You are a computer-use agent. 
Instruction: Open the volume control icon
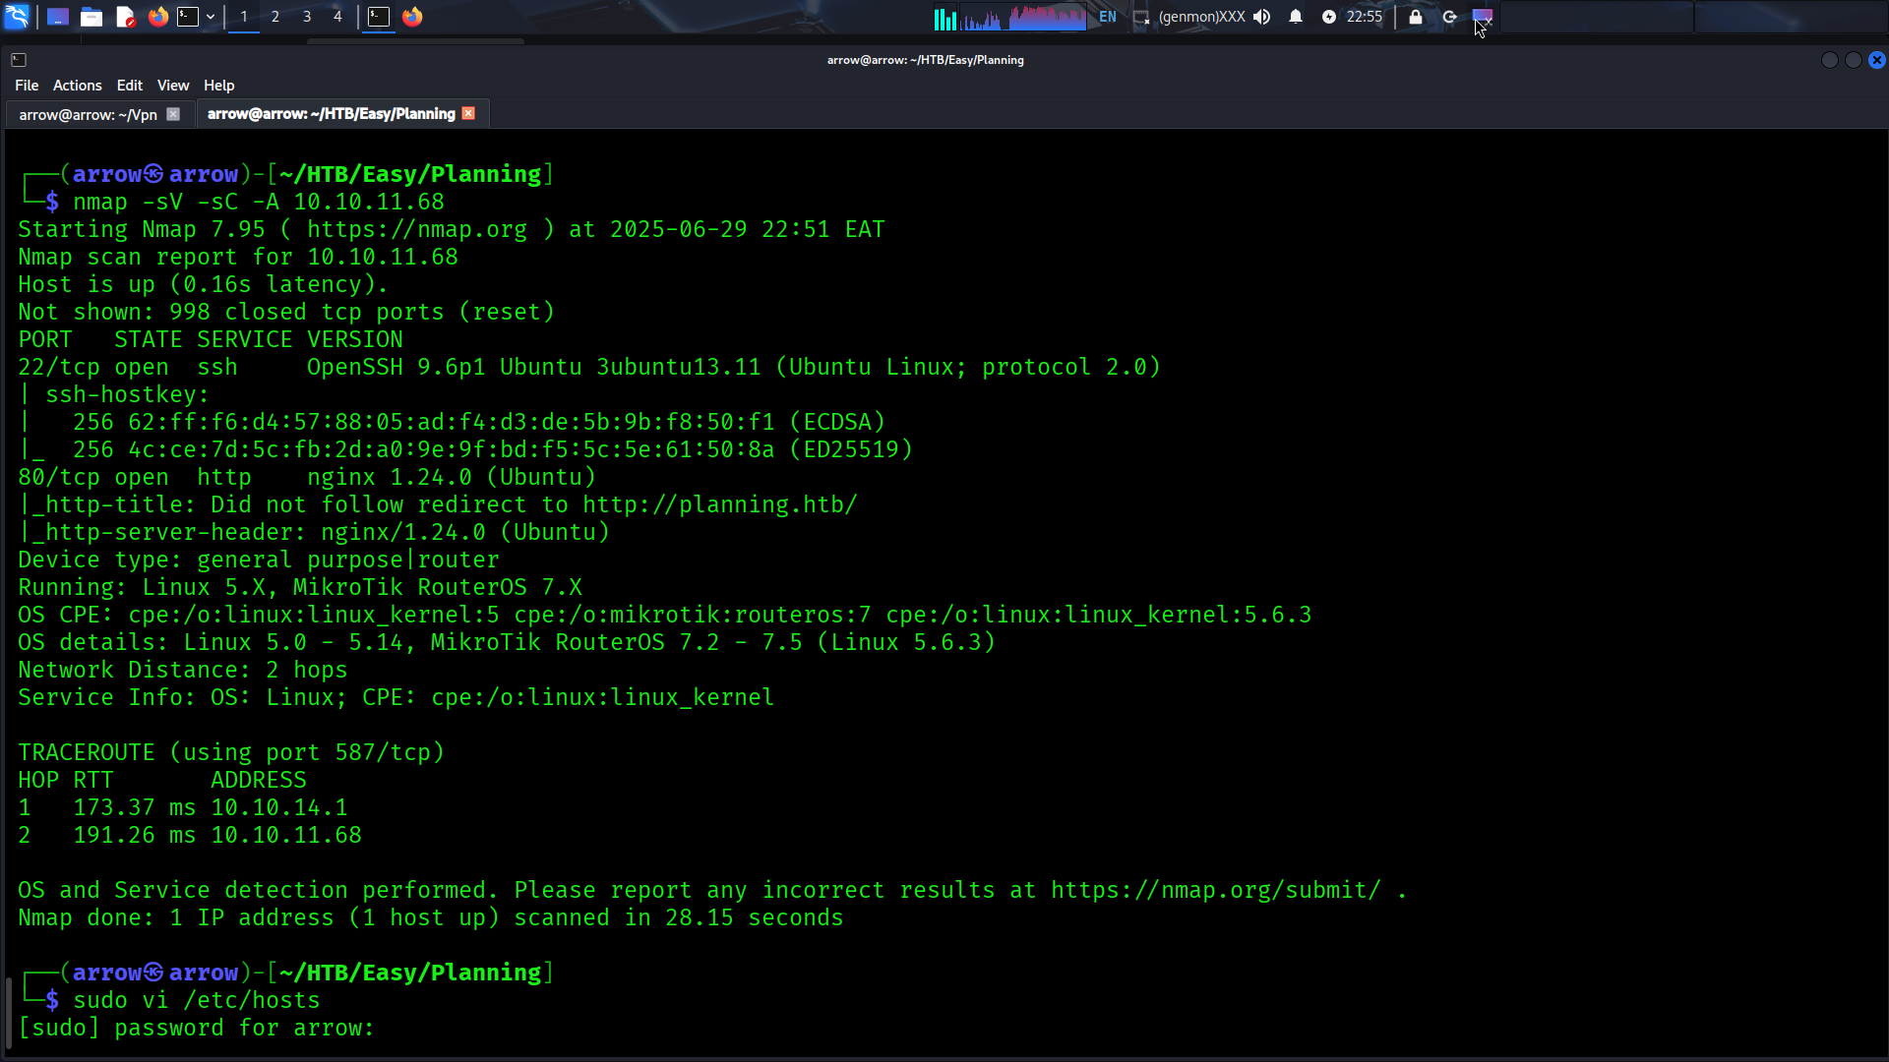tap(1262, 17)
